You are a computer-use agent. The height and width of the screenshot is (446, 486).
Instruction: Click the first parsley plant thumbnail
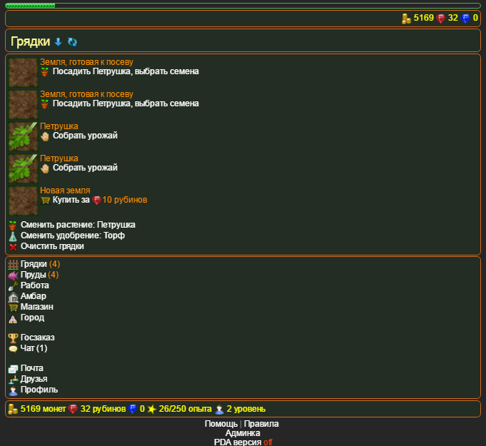23,136
